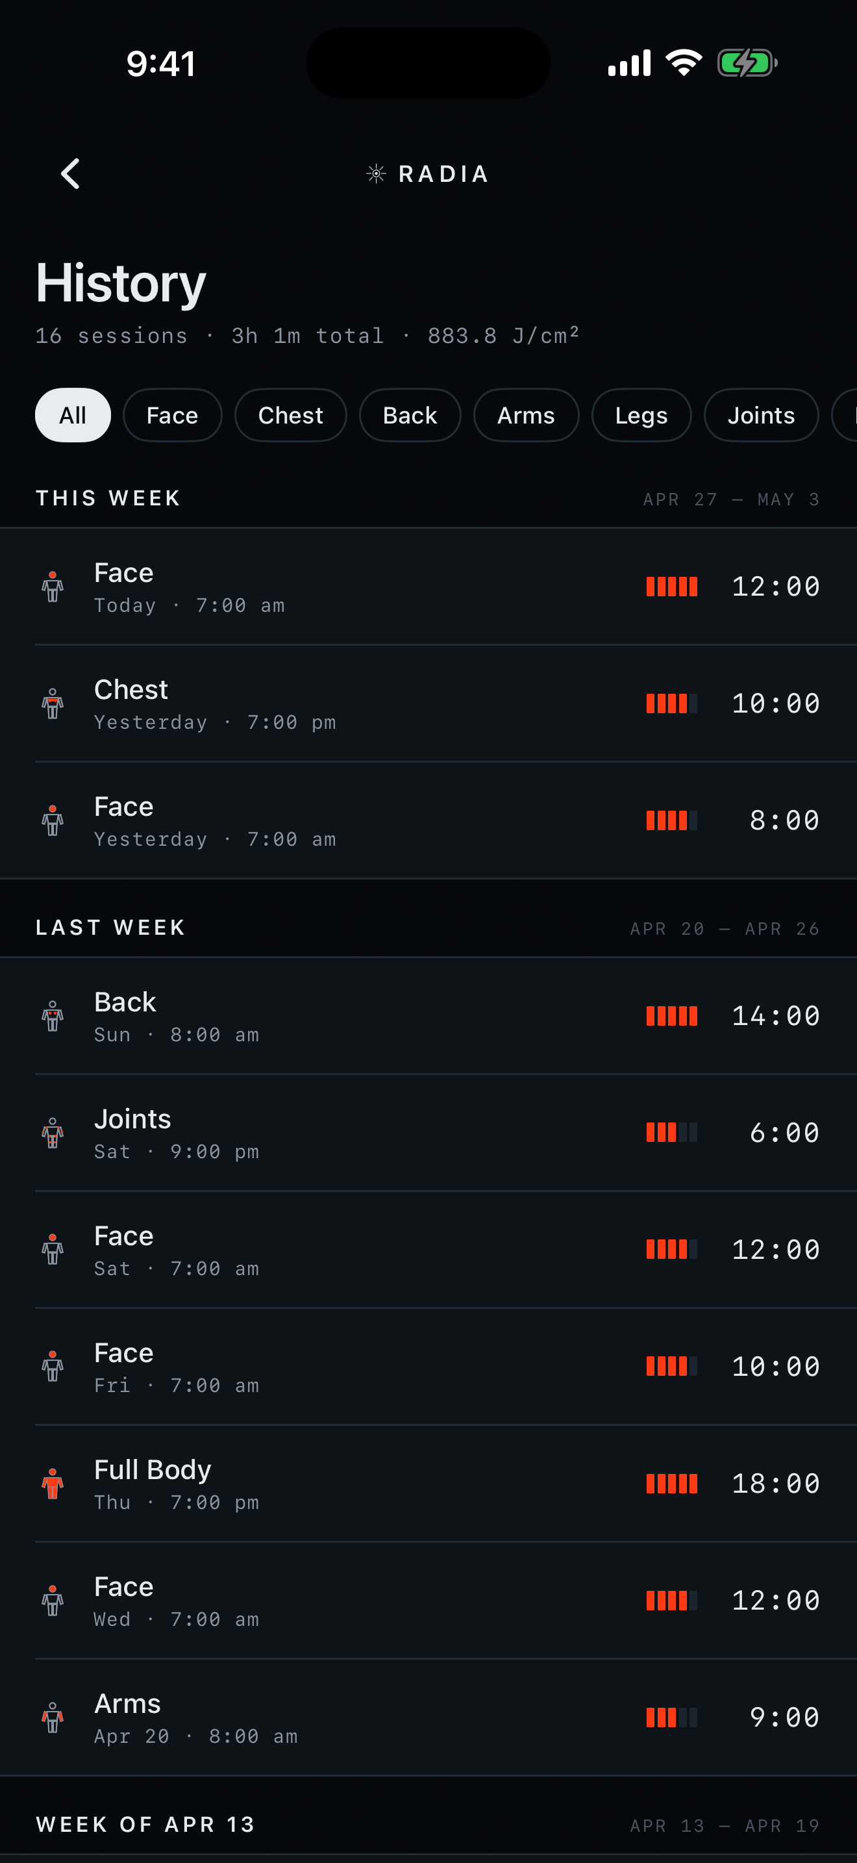
Task: Select the Joints body diagram icon
Action: (53, 1133)
